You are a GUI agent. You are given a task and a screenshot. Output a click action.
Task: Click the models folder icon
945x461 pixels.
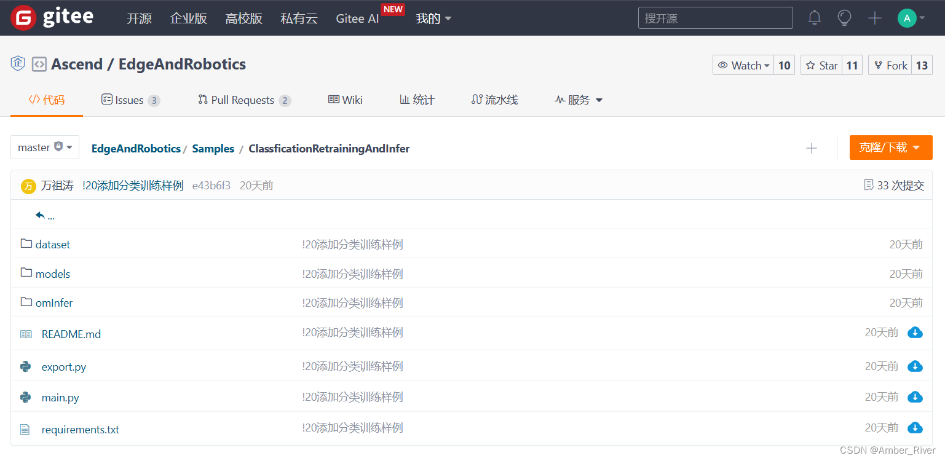pyautogui.click(x=26, y=273)
